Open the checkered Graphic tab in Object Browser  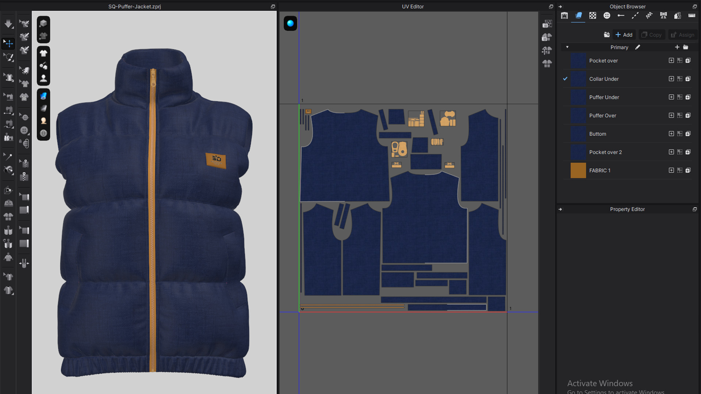593,15
